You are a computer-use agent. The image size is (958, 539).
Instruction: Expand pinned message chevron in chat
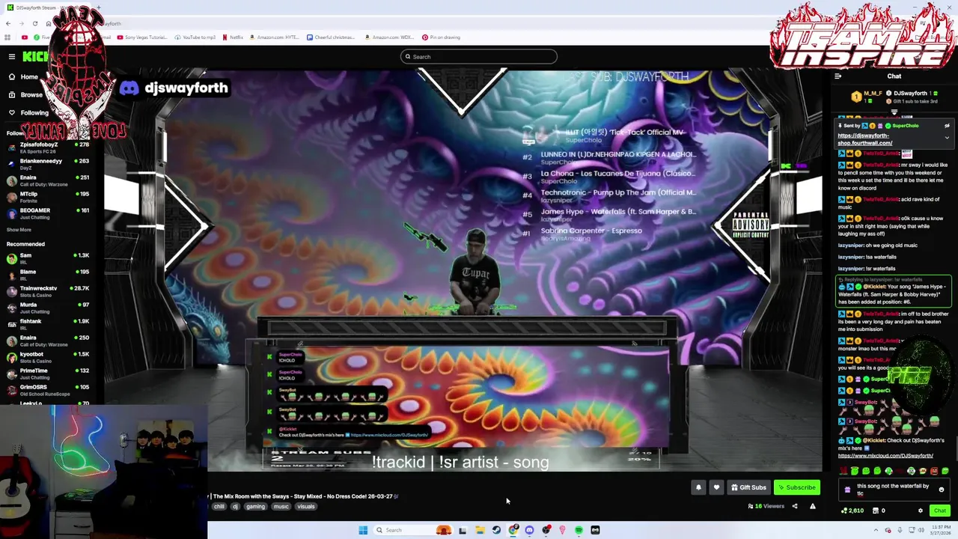point(947,138)
